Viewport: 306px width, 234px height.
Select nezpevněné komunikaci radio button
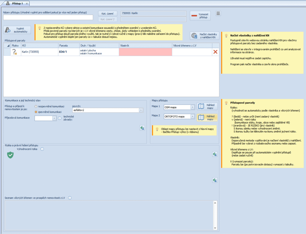tap(36, 107)
